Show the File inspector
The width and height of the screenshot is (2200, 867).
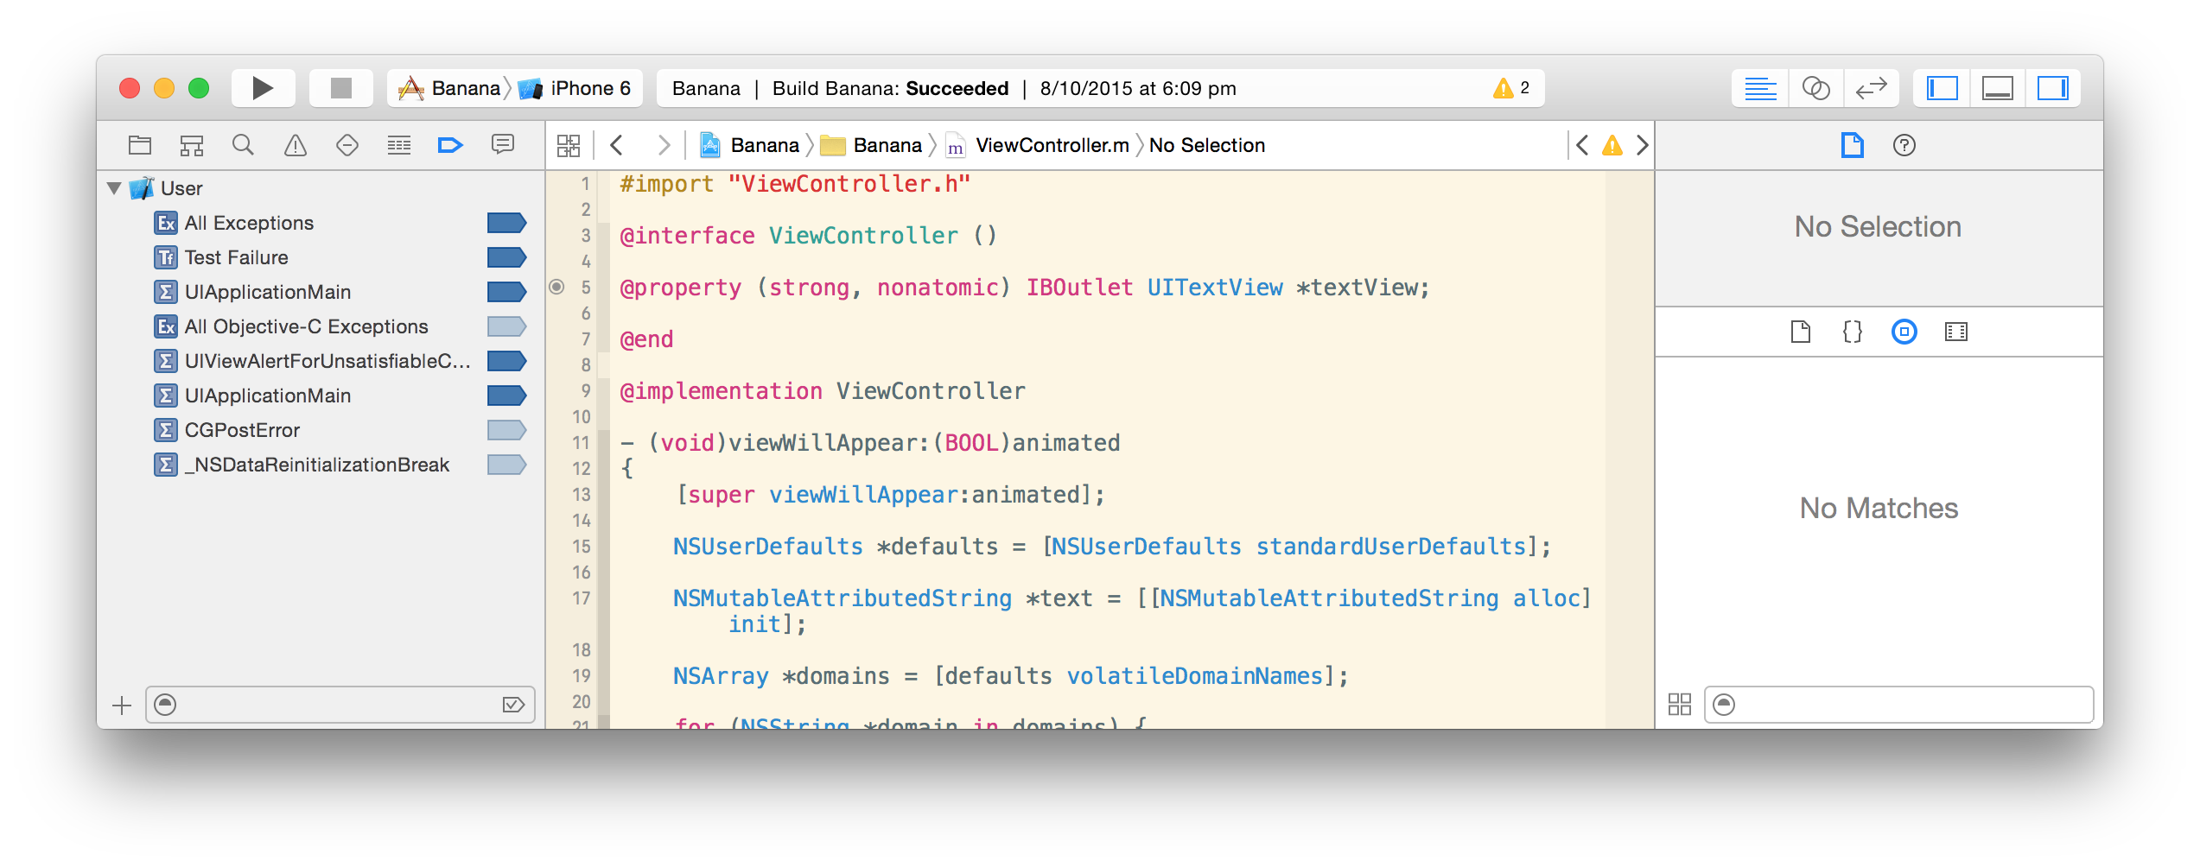[1852, 145]
